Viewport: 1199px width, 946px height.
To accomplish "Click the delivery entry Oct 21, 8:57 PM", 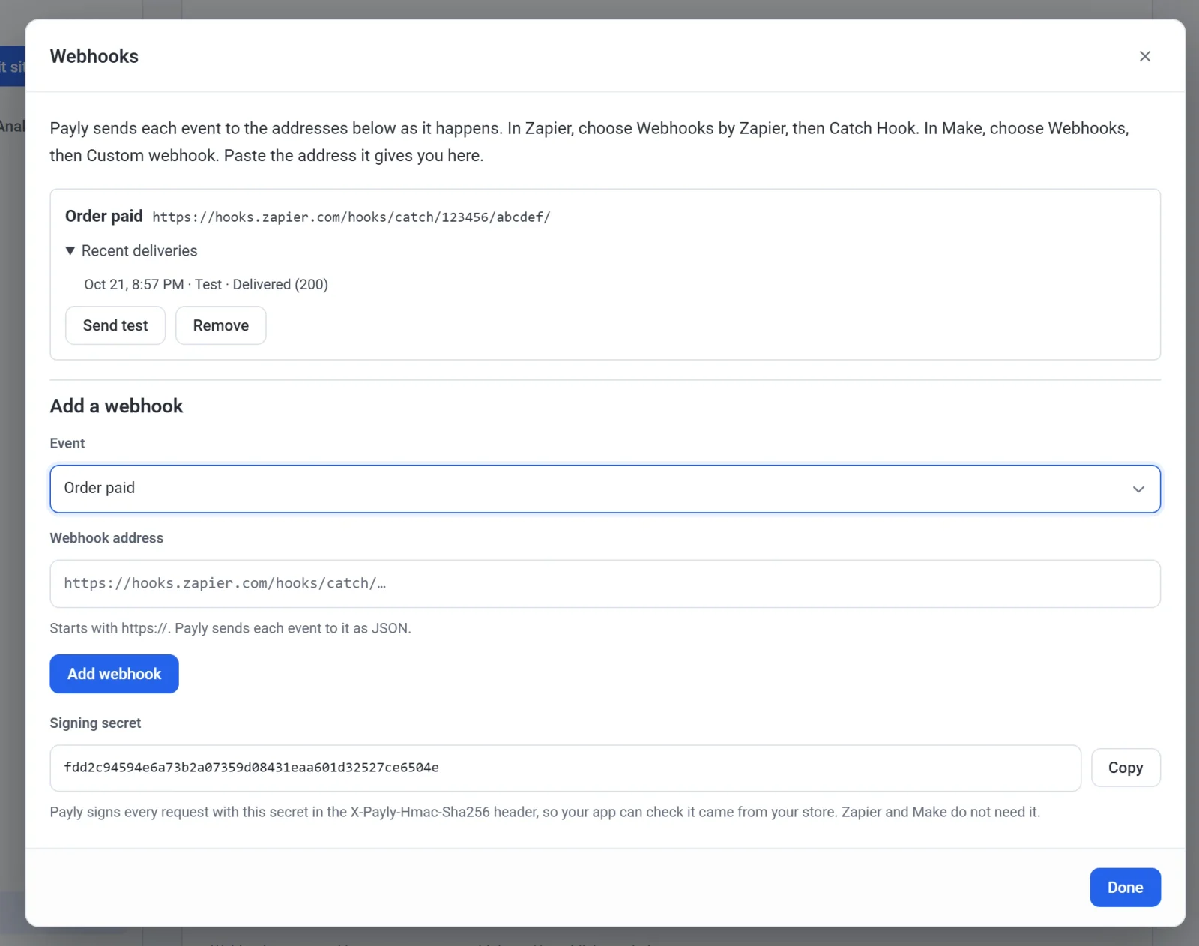I will click(206, 284).
